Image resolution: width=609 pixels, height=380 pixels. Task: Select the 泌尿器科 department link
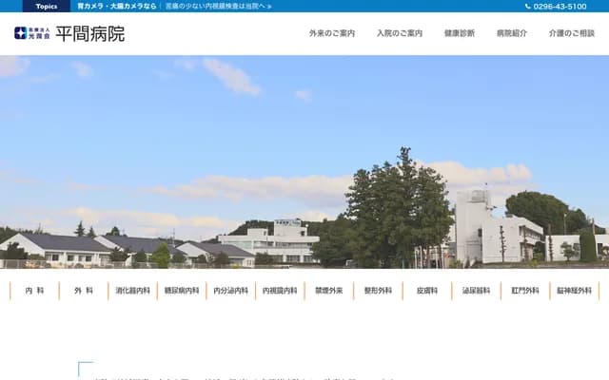(476, 291)
